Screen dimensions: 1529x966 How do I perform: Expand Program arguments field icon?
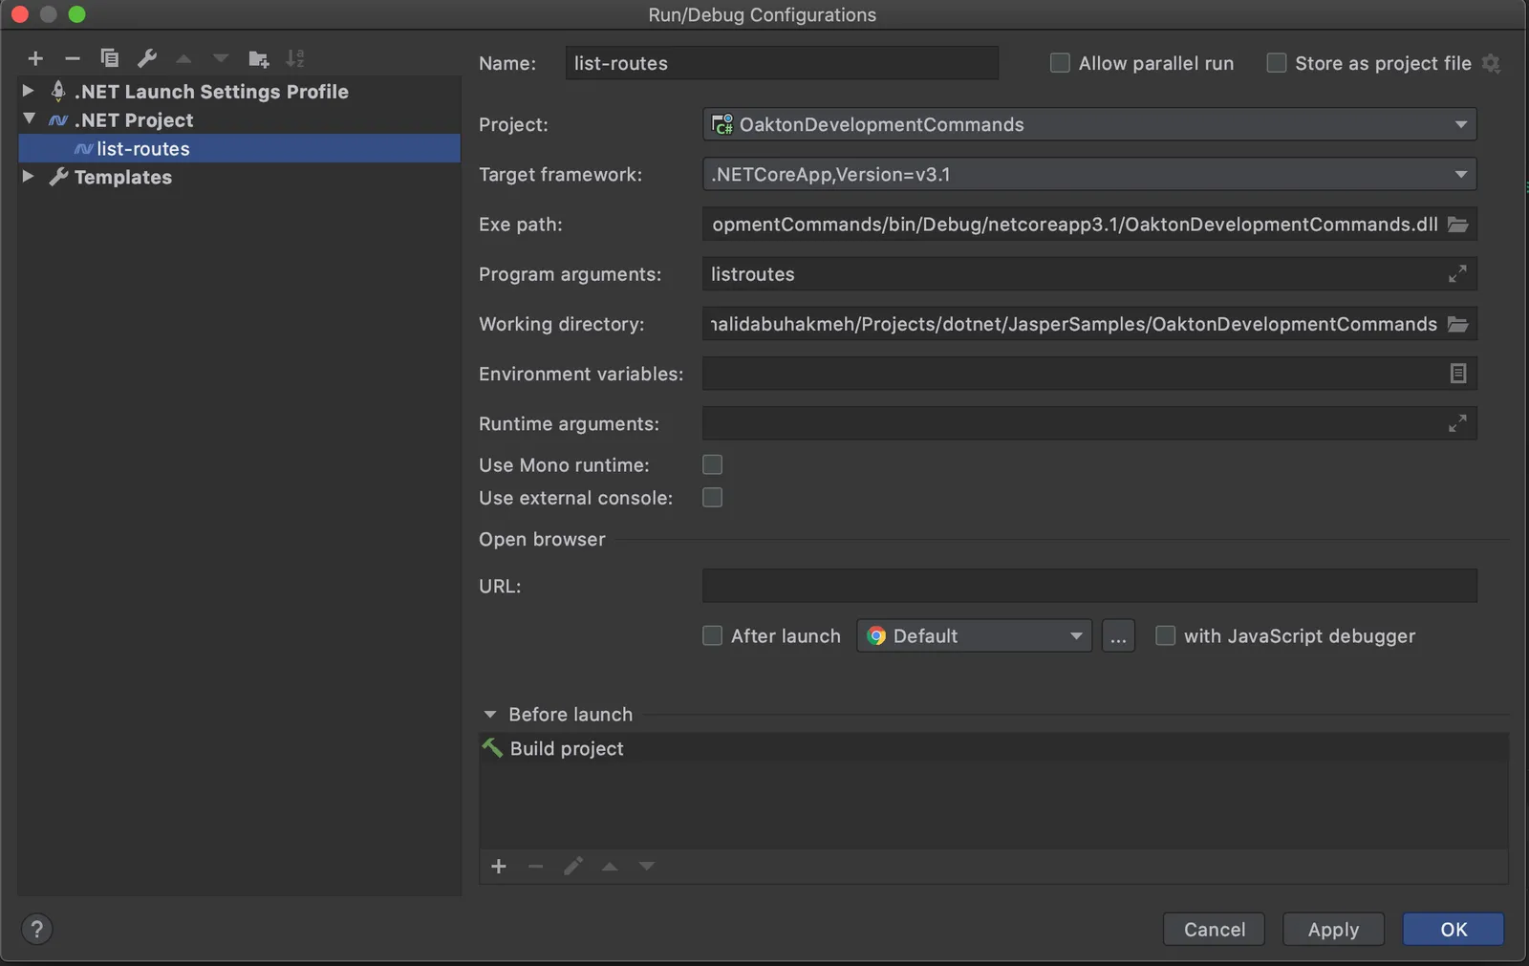click(1457, 274)
